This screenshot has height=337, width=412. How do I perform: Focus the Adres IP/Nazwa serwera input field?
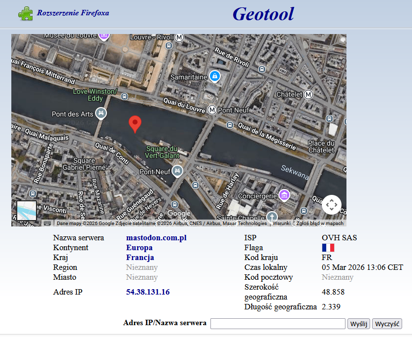277,324
